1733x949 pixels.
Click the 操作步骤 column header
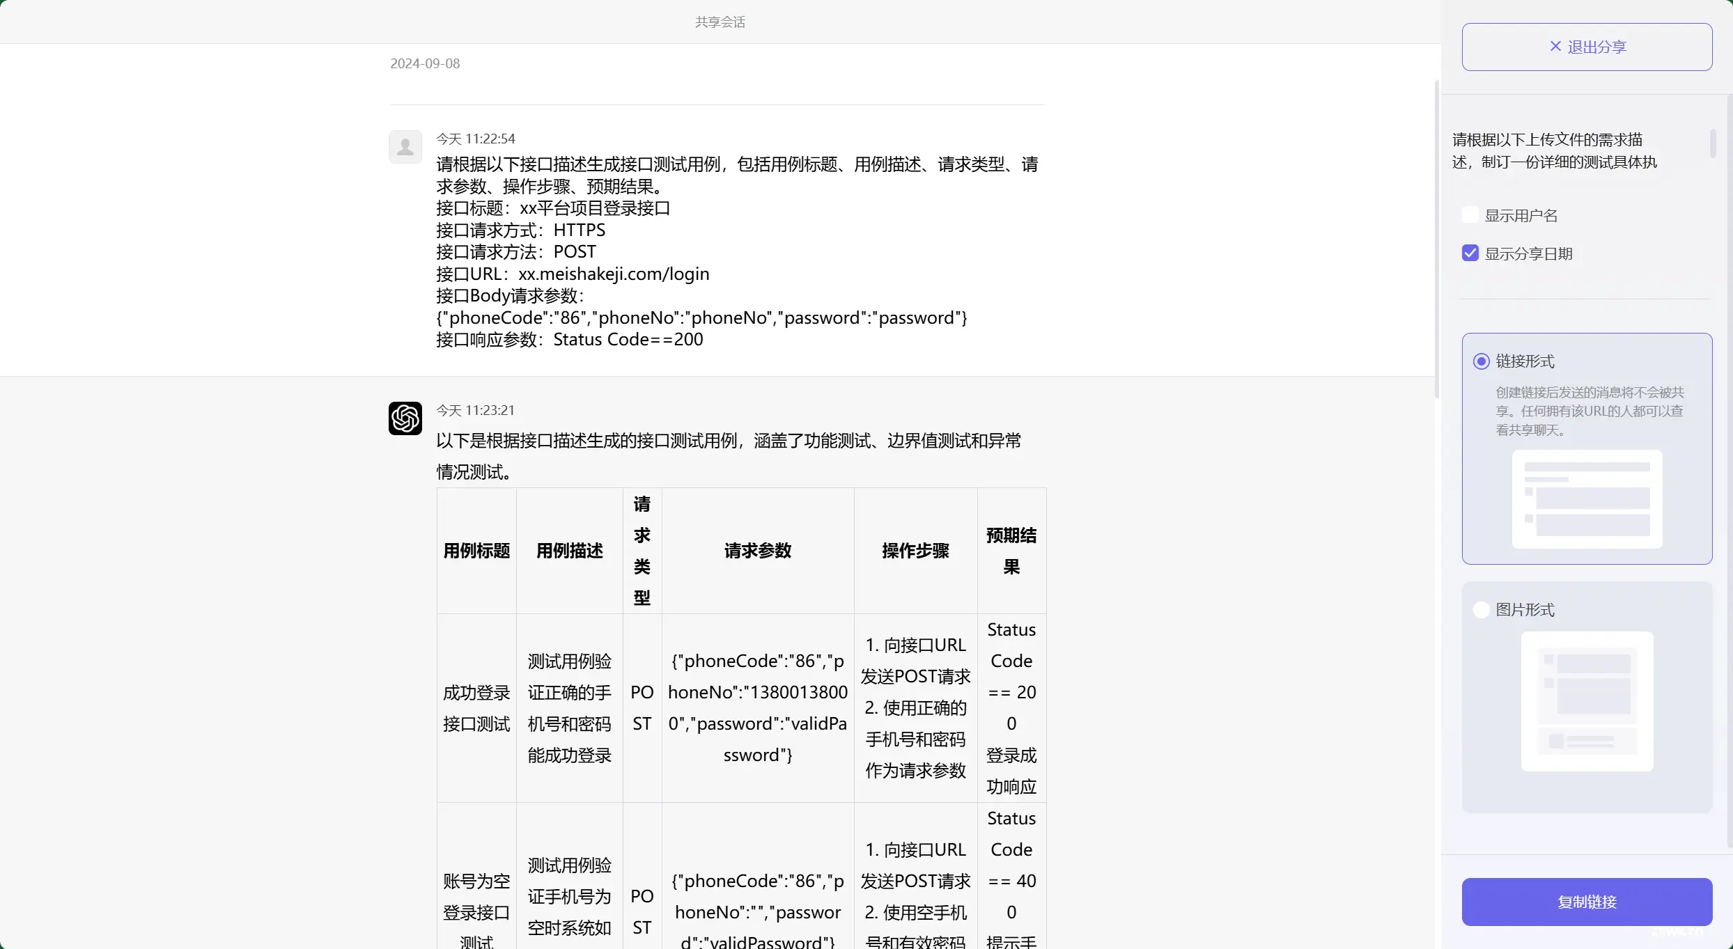[915, 551]
